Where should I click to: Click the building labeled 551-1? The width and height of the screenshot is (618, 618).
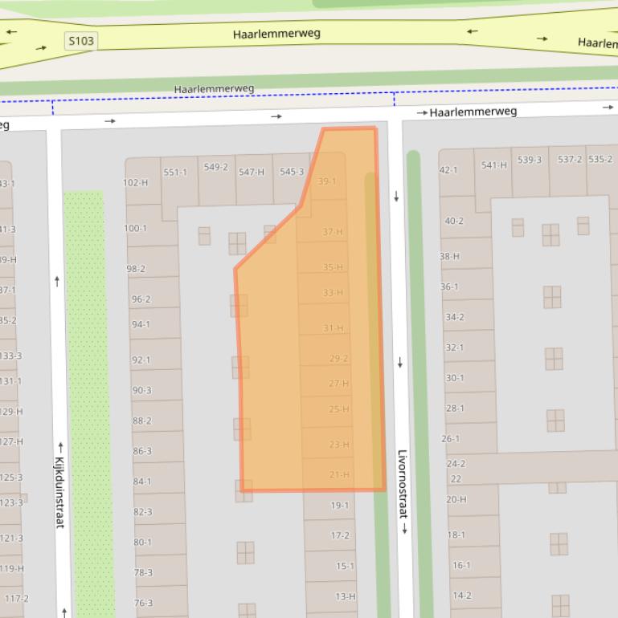point(175,173)
